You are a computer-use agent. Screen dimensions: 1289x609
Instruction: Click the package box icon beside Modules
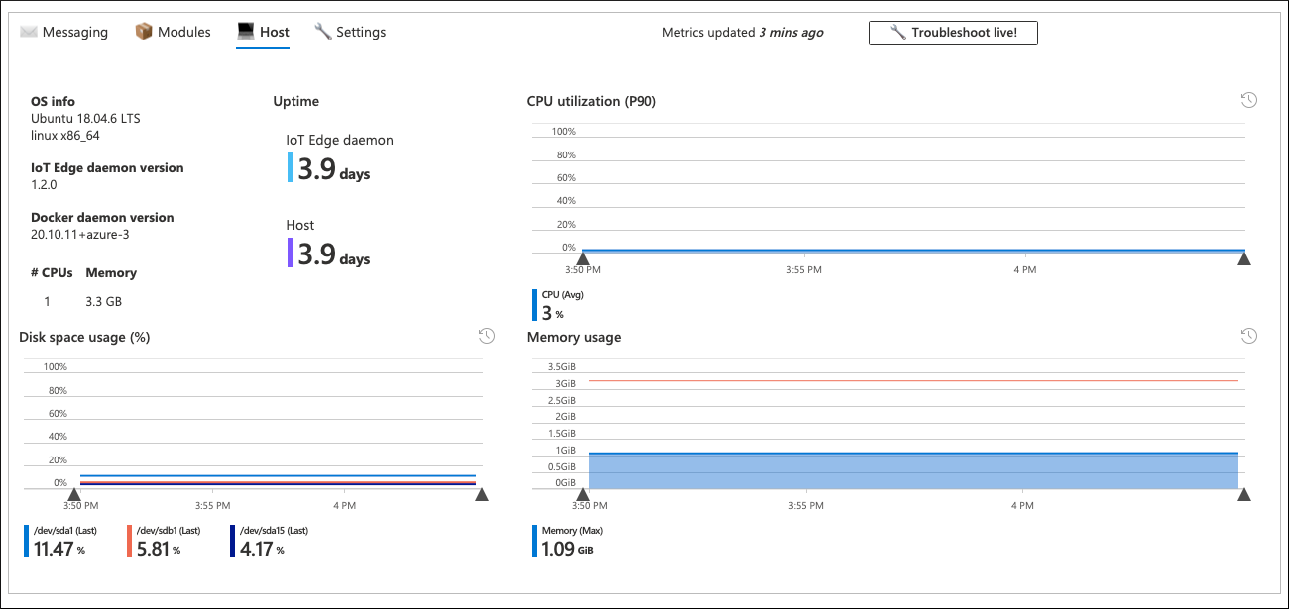pos(144,32)
